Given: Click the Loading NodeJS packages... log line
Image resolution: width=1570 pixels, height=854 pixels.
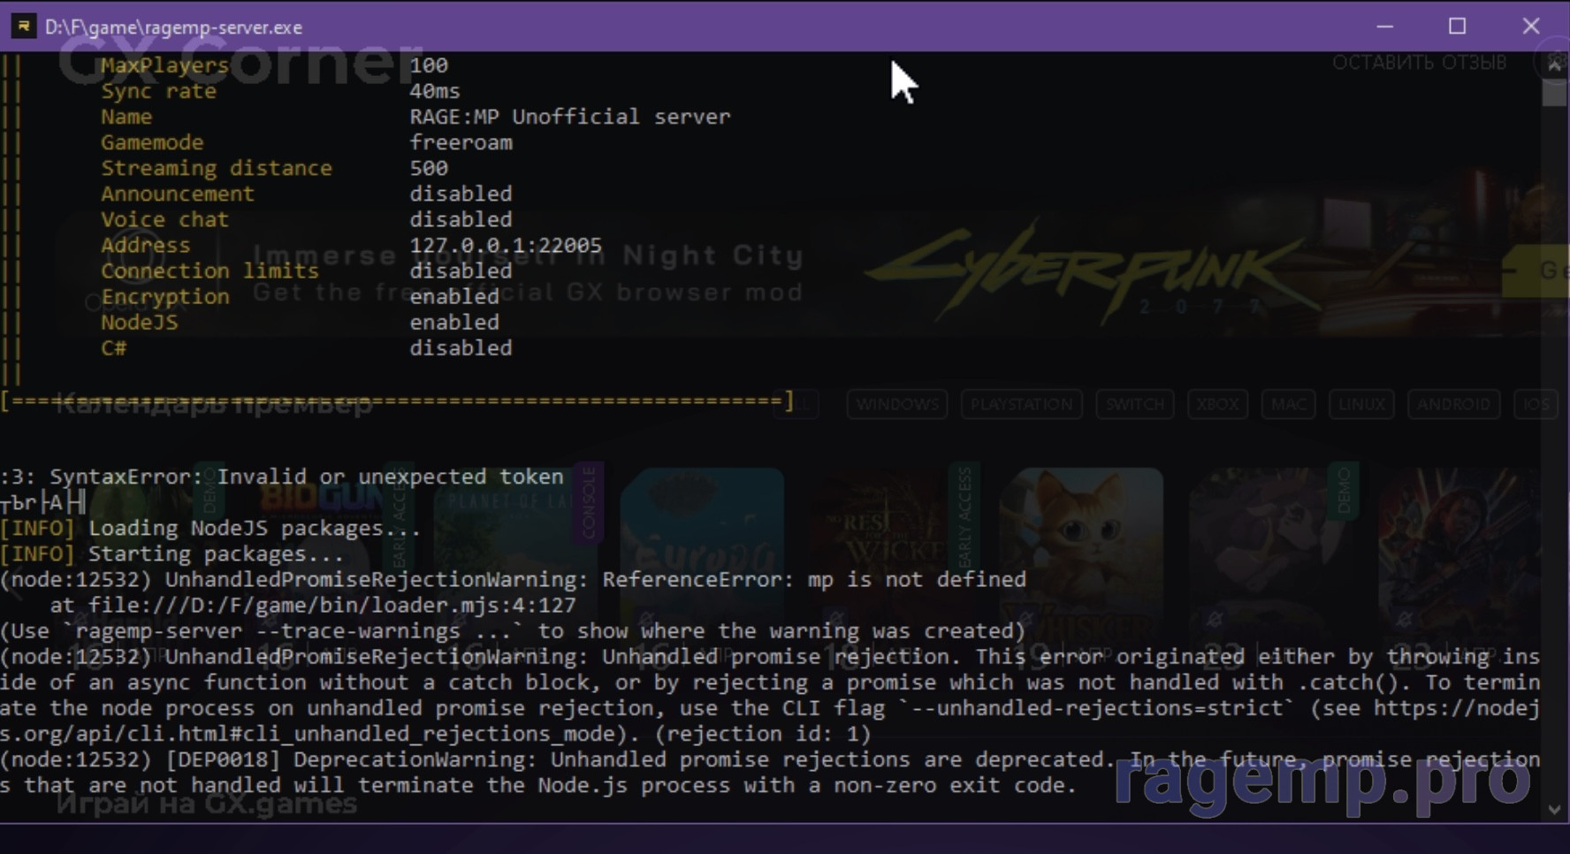Looking at the screenshot, I should click(x=210, y=528).
